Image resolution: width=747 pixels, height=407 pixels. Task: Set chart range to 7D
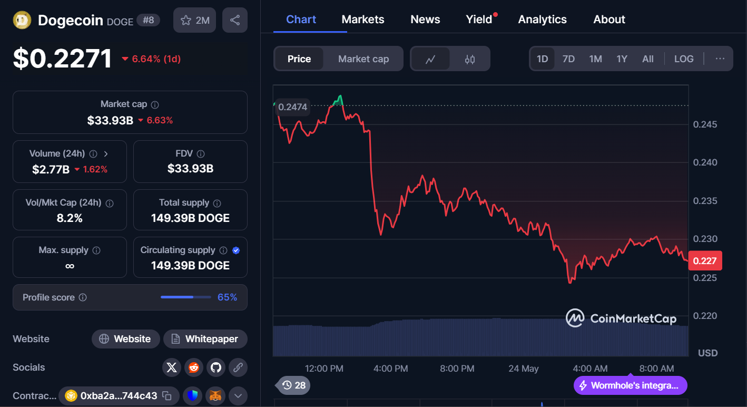tap(568, 59)
